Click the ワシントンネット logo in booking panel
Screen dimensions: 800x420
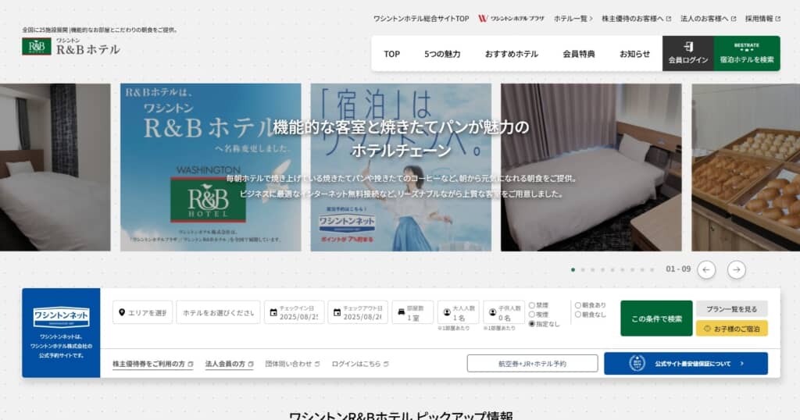(61, 318)
